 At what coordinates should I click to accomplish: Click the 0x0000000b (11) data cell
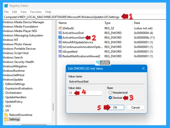pos(144,37)
